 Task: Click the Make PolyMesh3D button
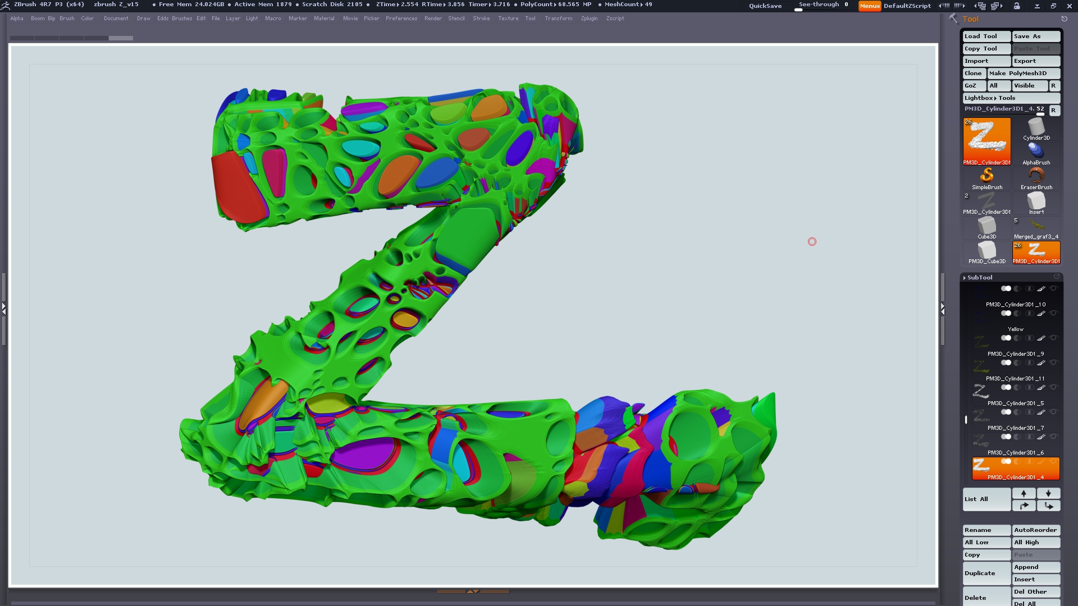click(x=1017, y=73)
